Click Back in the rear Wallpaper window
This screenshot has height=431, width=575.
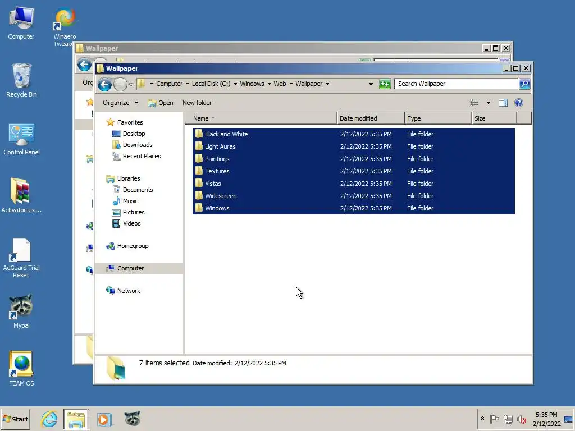(84, 65)
